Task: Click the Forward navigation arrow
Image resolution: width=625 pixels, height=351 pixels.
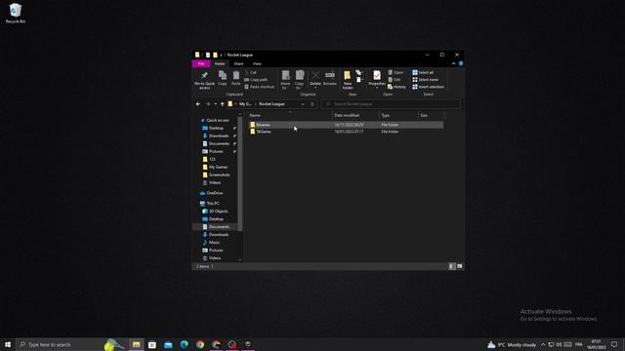Action: pyautogui.click(x=208, y=104)
